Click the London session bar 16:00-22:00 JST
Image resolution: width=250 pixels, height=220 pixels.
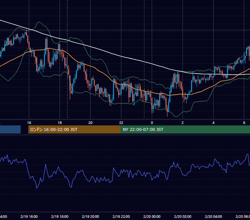(74, 129)
